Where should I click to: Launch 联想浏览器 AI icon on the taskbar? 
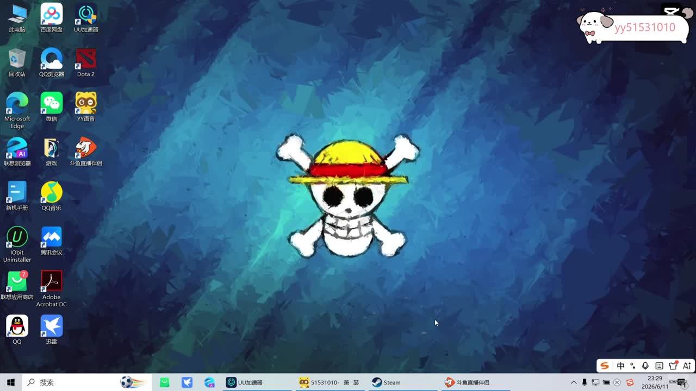point(209,382)
